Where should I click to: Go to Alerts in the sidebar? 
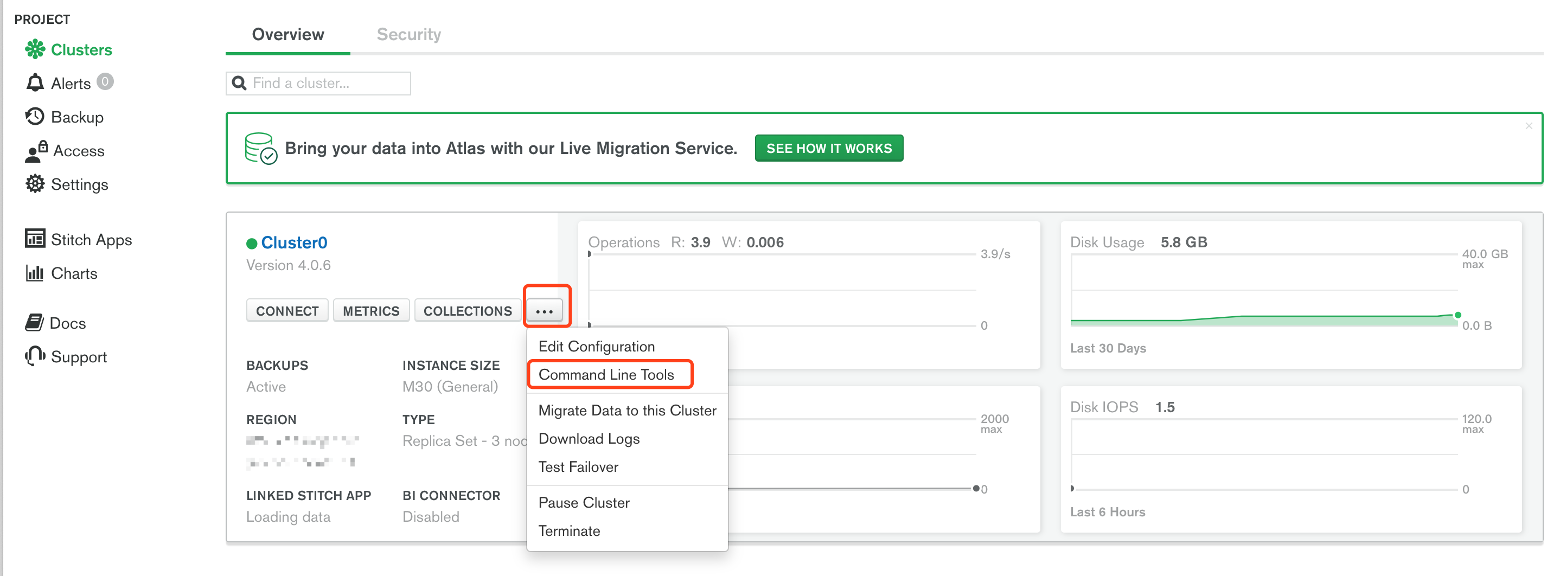pyautogui.click(x=71, y=84)
